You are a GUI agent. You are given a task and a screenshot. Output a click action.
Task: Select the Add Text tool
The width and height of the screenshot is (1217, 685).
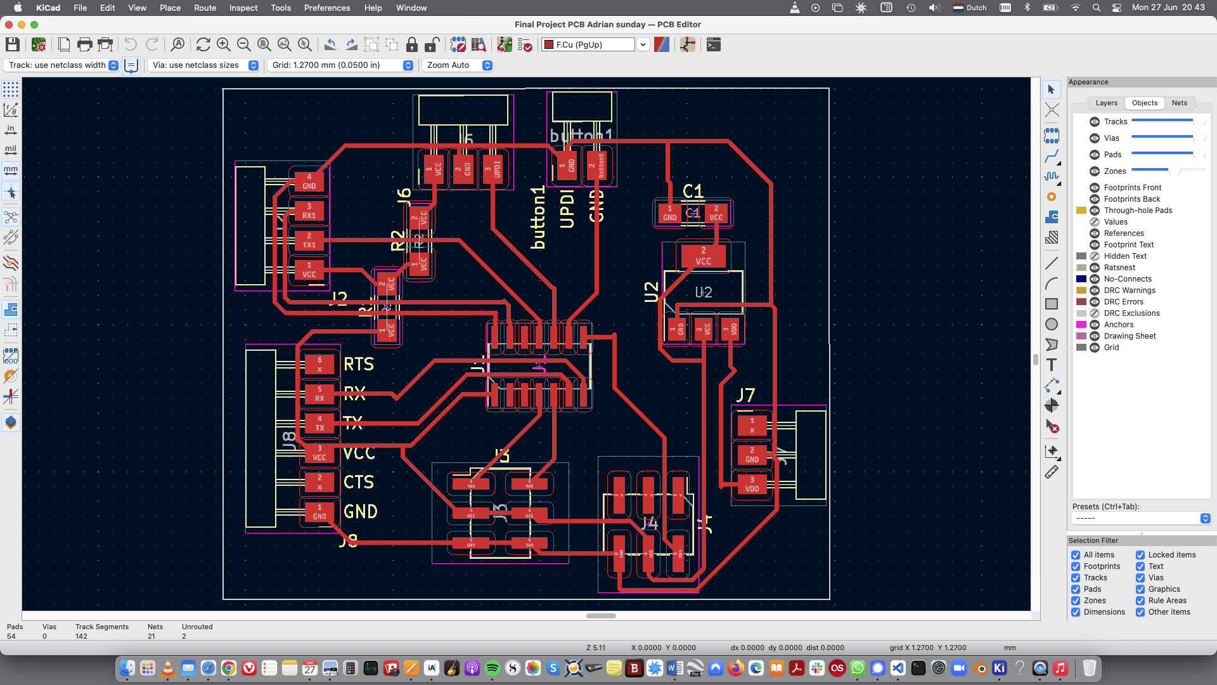(1052, 365)
